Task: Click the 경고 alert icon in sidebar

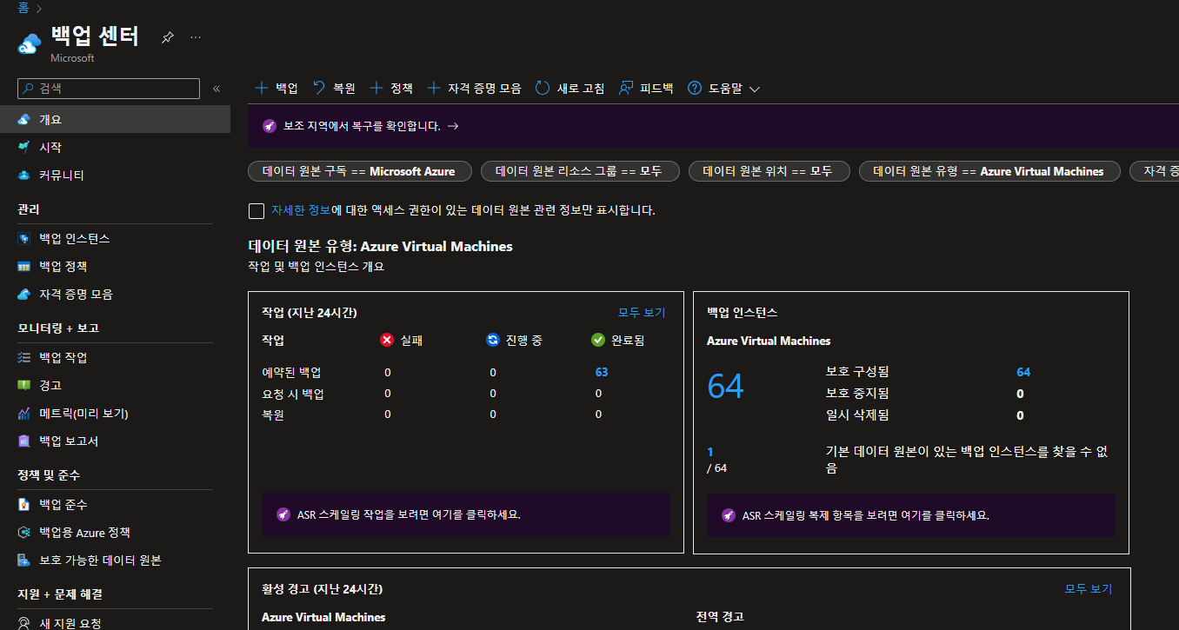Action: click(24, 386)
